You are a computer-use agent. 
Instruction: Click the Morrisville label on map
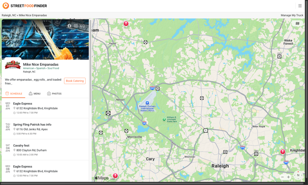135,137
